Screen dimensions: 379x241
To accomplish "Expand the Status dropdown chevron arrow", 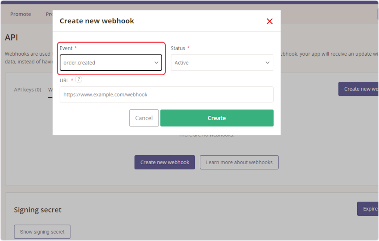I will (x=267, y=63).
